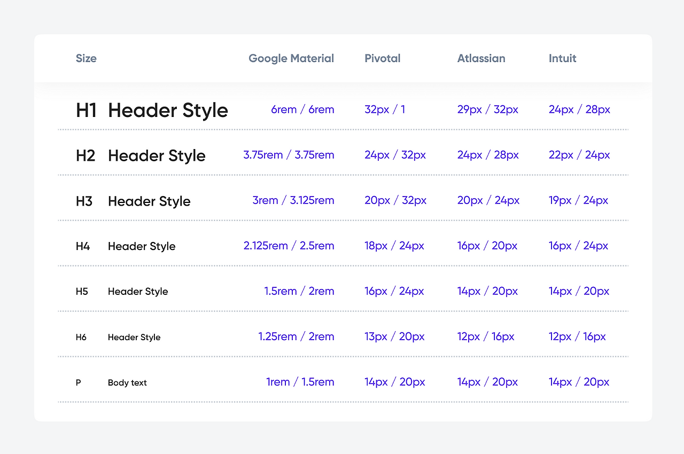Click the Intuit column header
684x454 pixels.
563,58
